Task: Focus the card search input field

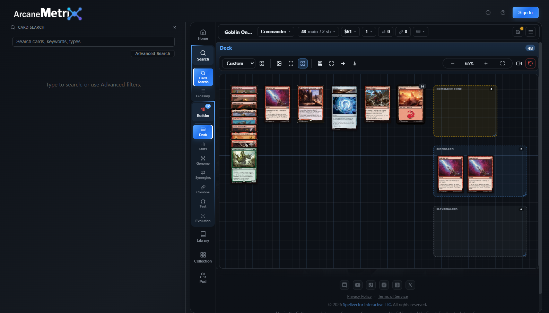Action: pyautogui.click(x=94, y=42)
